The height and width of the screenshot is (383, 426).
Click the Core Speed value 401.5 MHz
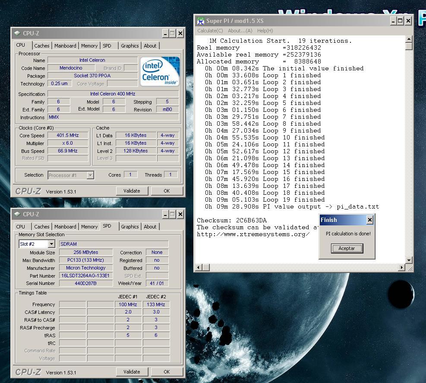click(68, 135)
